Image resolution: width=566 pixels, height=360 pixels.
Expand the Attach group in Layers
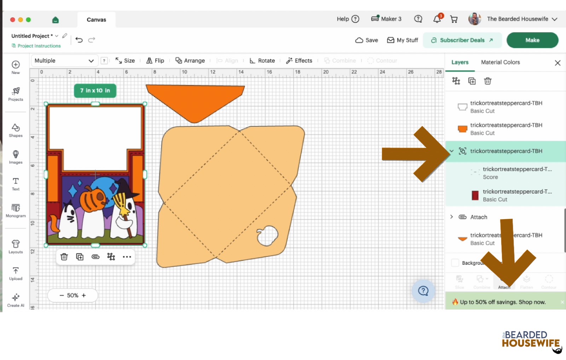[x=451, y=217]
